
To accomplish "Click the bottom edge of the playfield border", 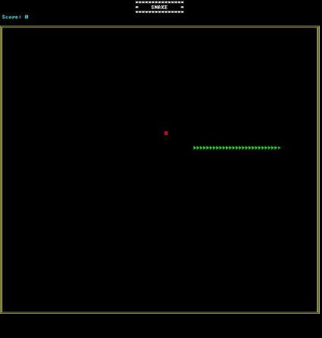I will [x=159, y=312].
